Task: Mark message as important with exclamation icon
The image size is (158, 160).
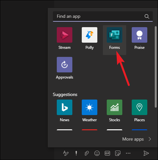Action: pos(76,153)
